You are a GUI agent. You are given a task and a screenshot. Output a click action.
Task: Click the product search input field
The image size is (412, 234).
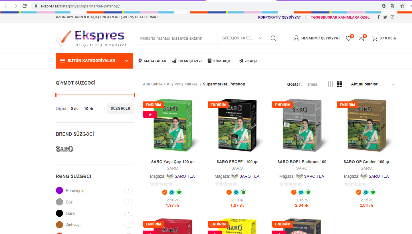(x=177, y=38)
